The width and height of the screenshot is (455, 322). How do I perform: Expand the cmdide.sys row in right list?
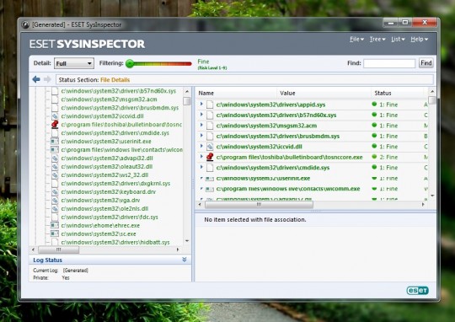click(x=201, y=167)
